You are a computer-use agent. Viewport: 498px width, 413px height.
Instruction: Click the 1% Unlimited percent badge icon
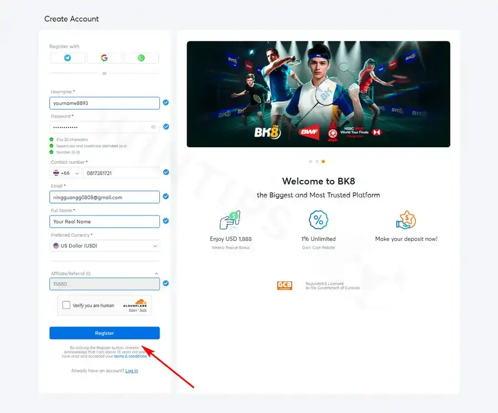tap(318, 220)
